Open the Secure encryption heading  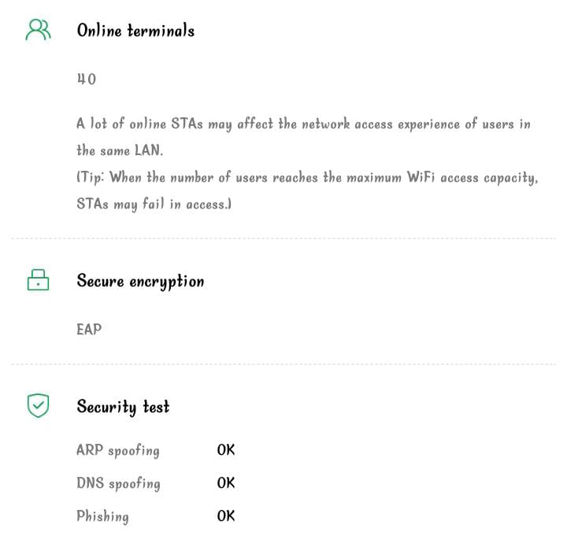(x=140, y=281)
